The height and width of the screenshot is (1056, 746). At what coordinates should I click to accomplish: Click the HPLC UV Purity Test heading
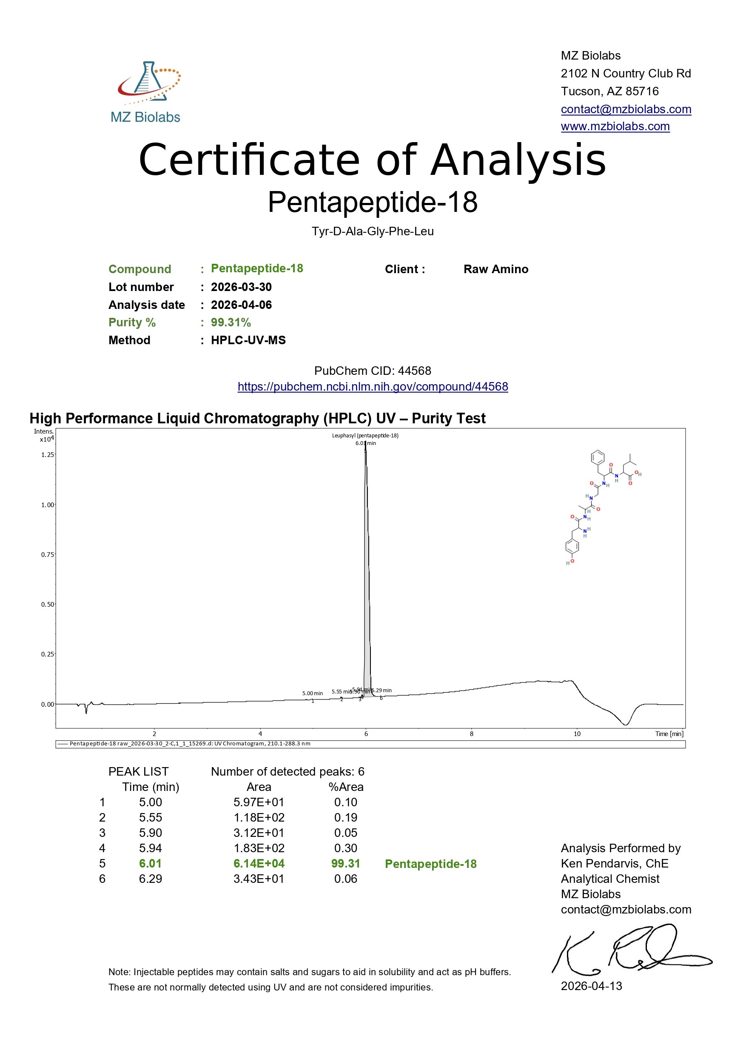point(257,418)
